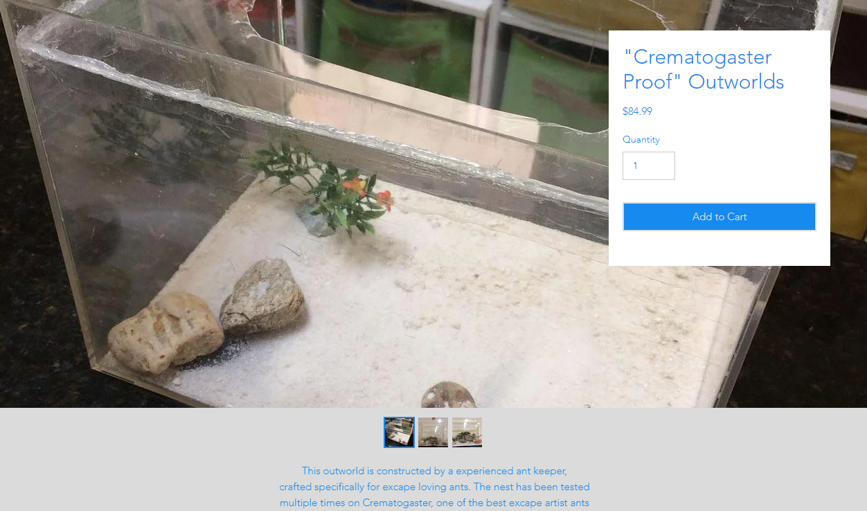Click the $84.99 price text
The image size is (867, 511).
click(637, 111)
